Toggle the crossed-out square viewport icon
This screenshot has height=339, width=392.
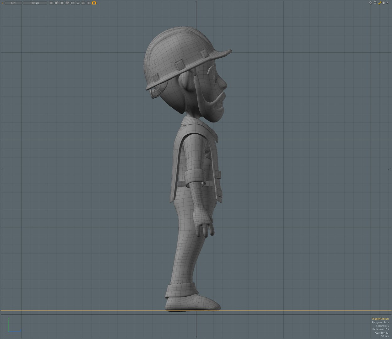click(62, 3)
